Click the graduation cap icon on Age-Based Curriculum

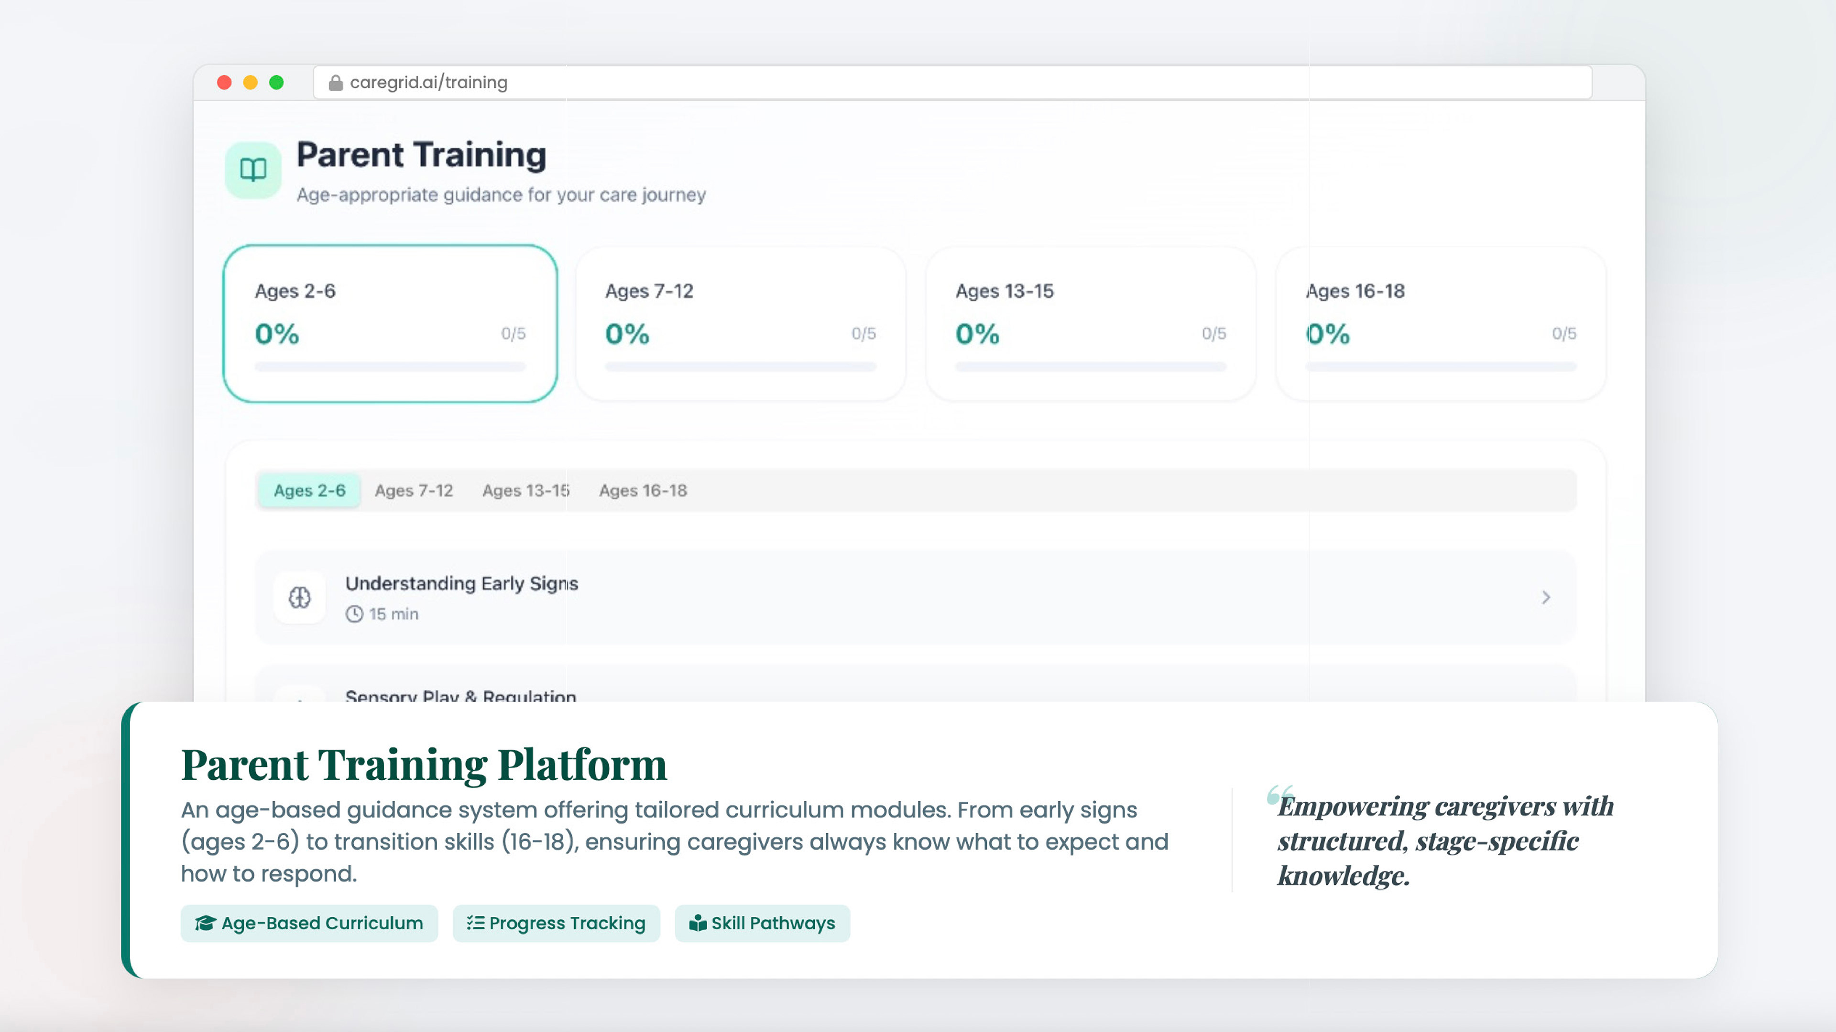pyautogui.click(x=205, y=923)
